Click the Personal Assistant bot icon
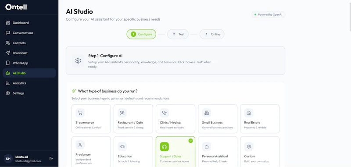 point(207,147)
